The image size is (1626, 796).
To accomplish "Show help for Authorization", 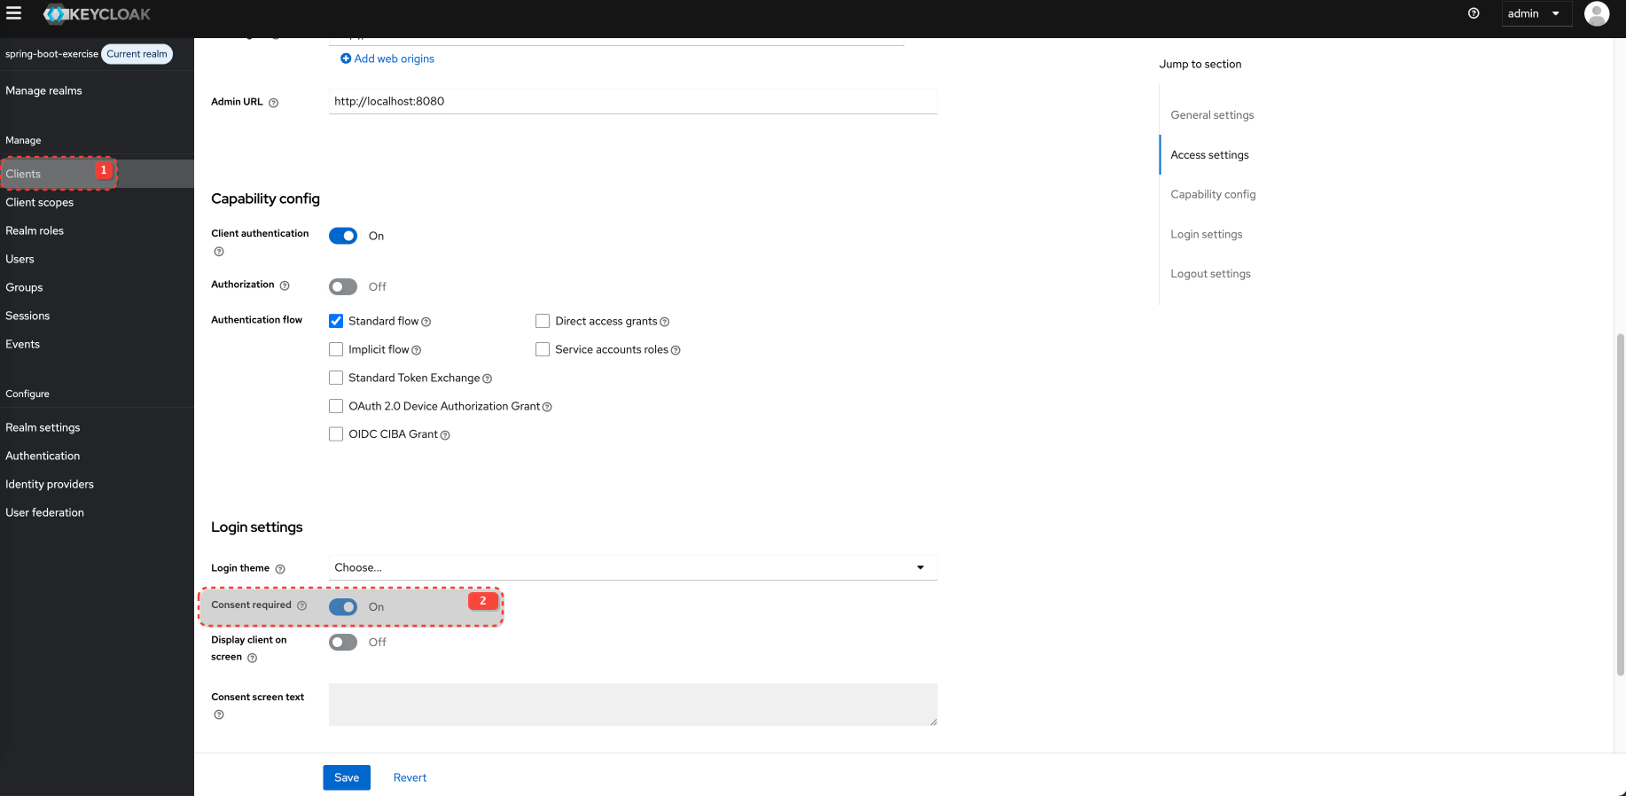I will pos(285,285).
